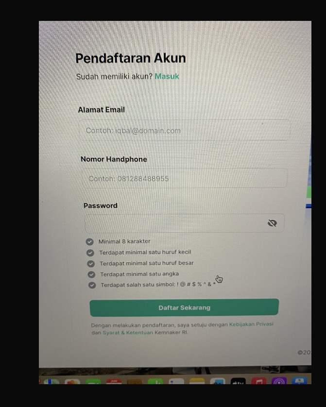Open the Calendar app showing JUN
The image size is (326, 407).
(114, 382)
